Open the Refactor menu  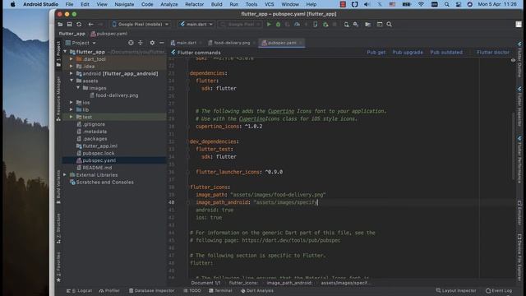[x=195, y=4]
